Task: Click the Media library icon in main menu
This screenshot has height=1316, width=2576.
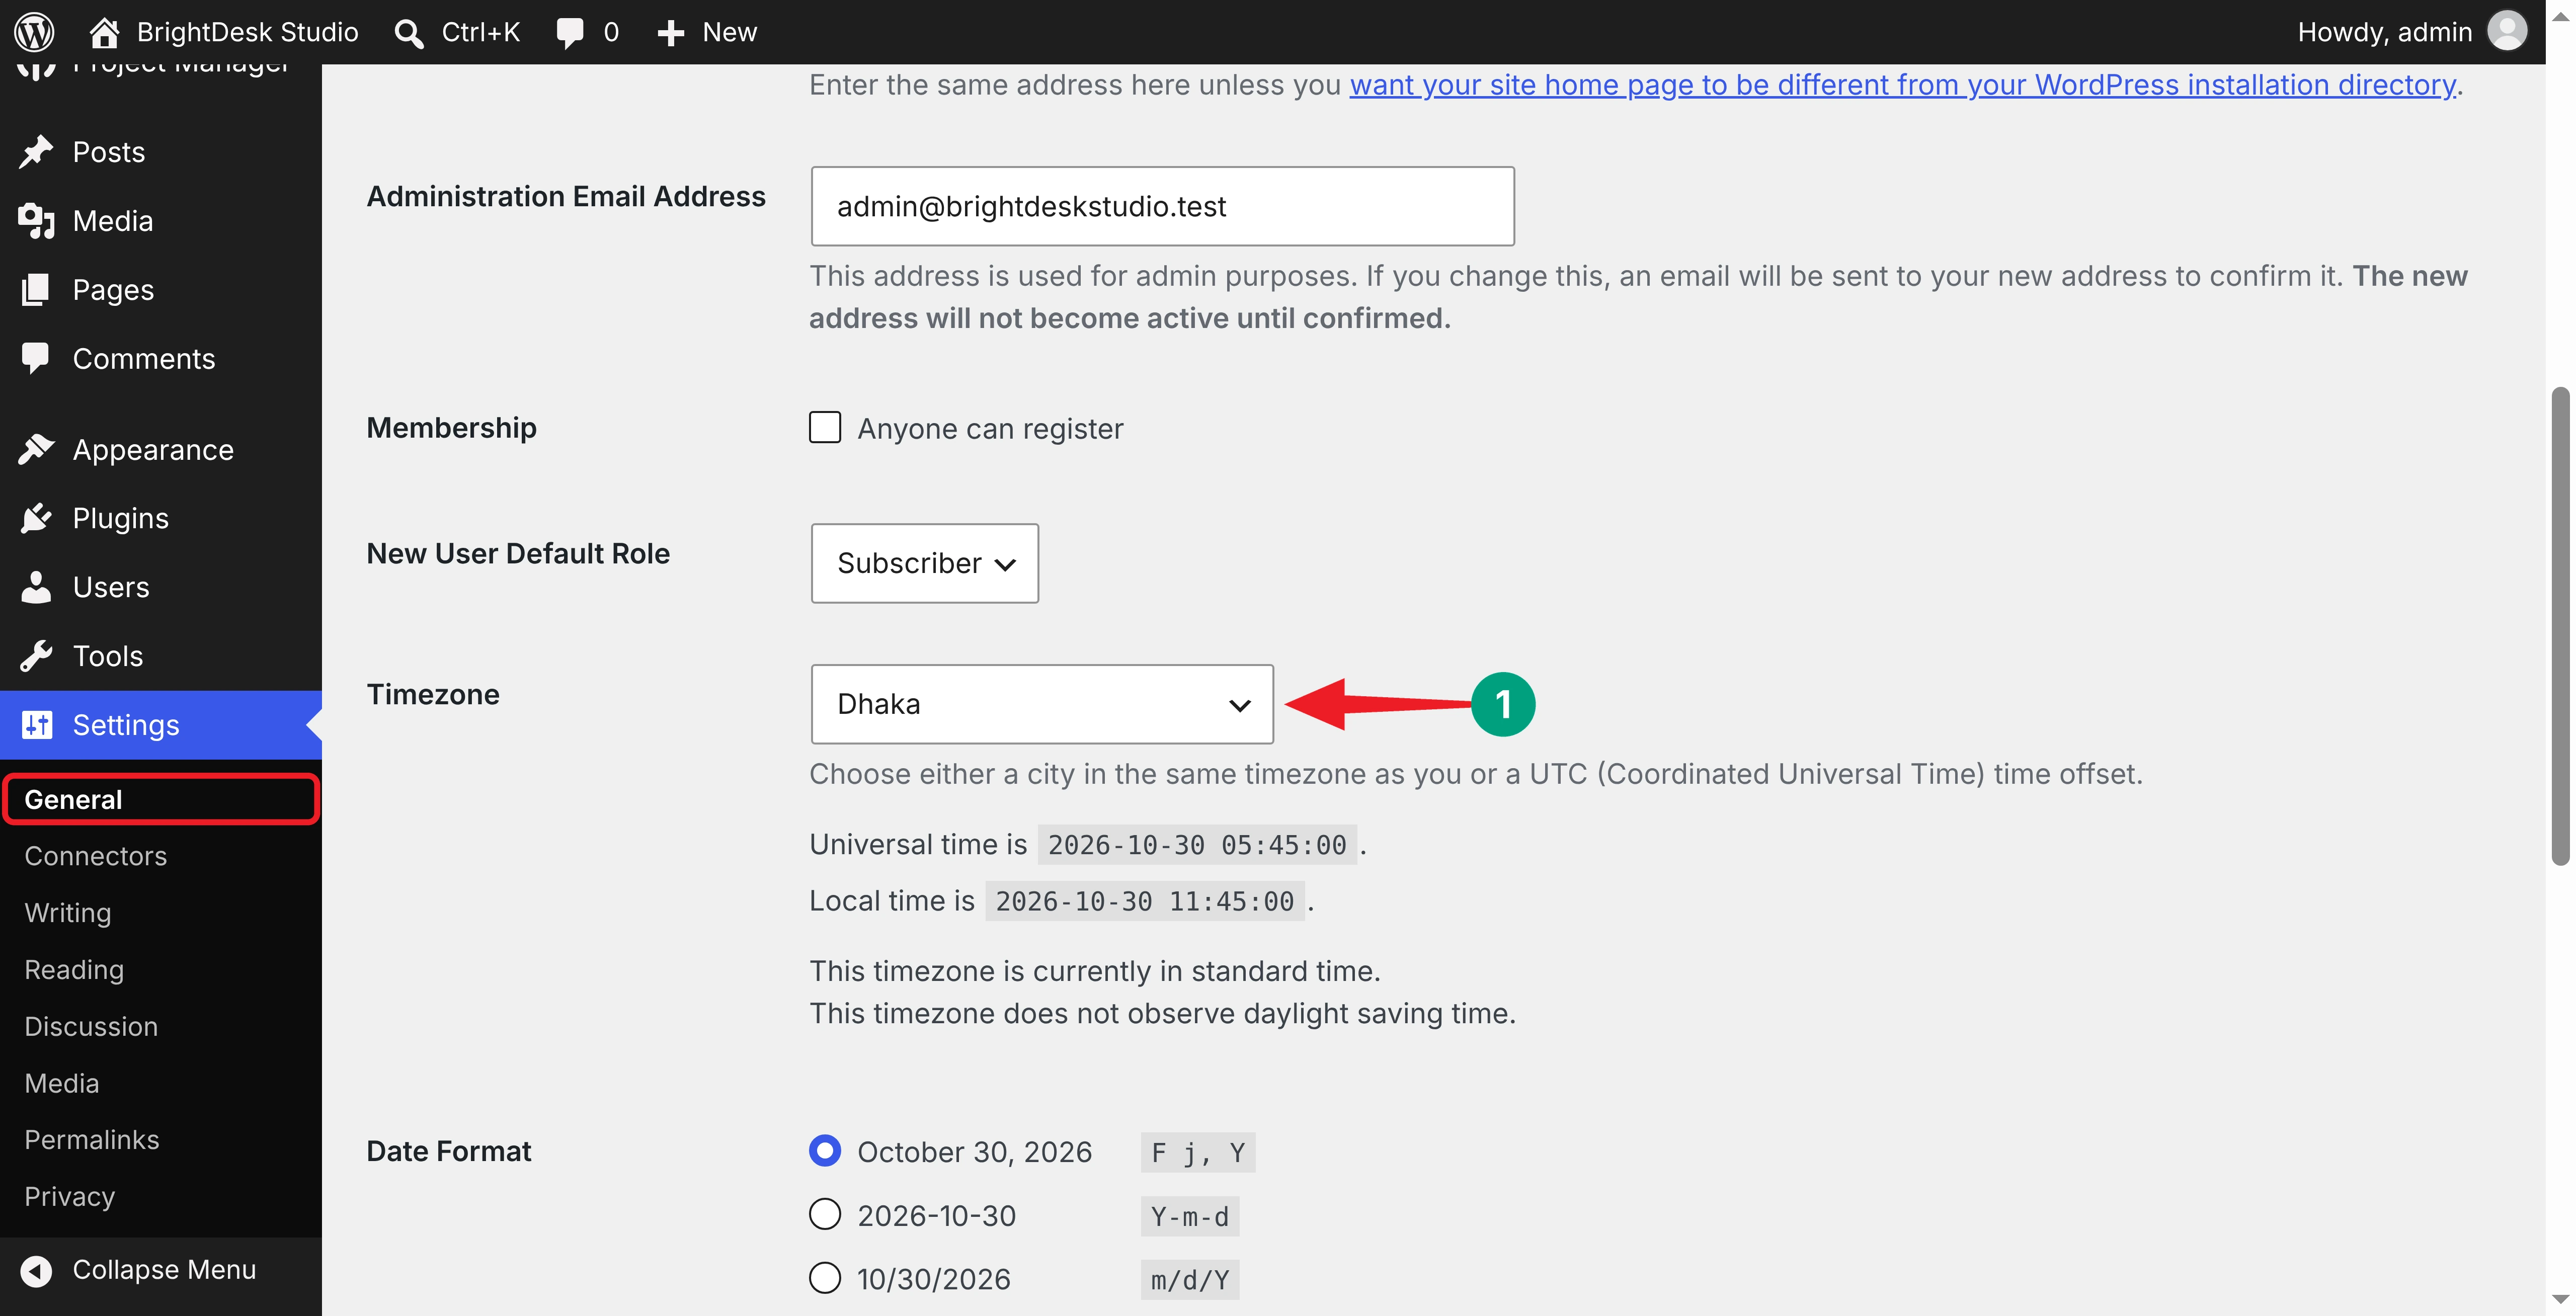Action: [36, 221]
